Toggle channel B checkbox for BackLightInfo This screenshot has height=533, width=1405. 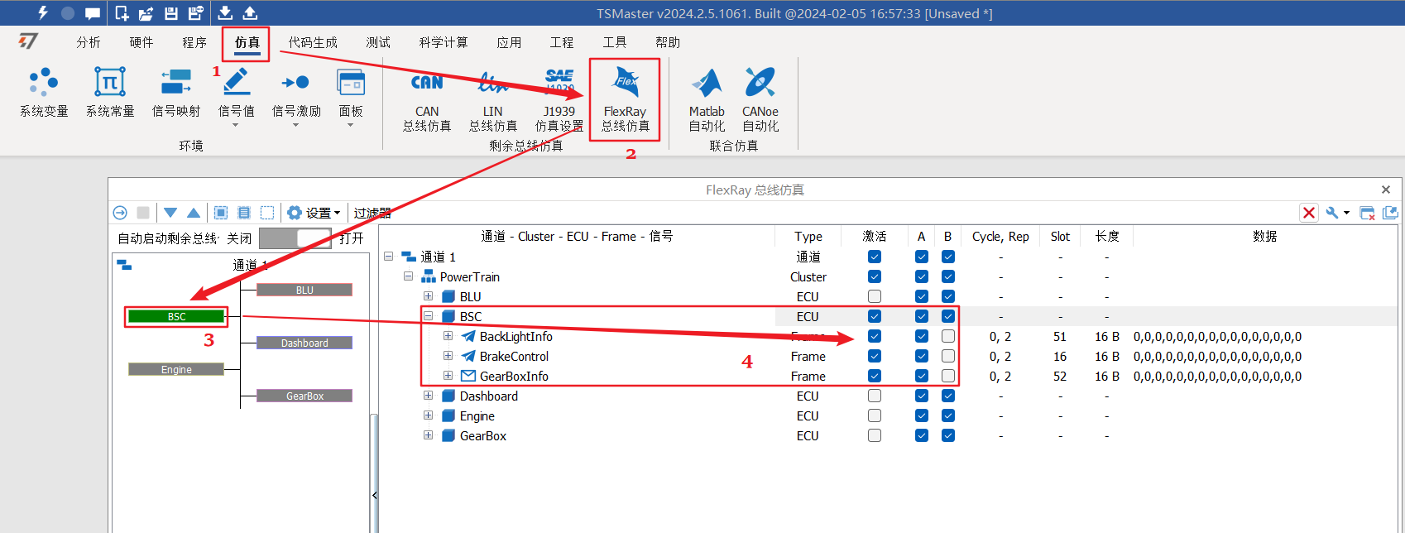[948, 336]
